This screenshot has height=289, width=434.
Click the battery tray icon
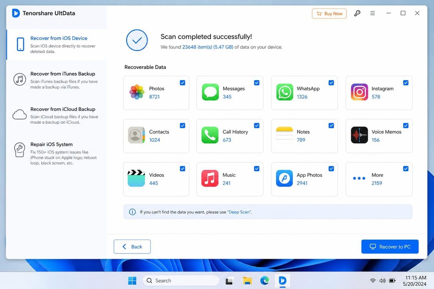coord(392,281)
